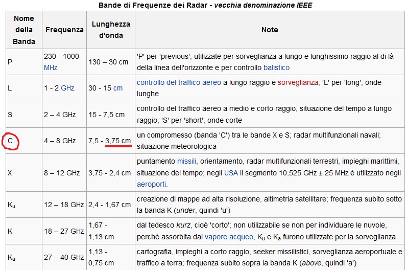Follow the 'balistico' link
The height and width of the screenshot is (270, 407).
(x=276, y=67)
